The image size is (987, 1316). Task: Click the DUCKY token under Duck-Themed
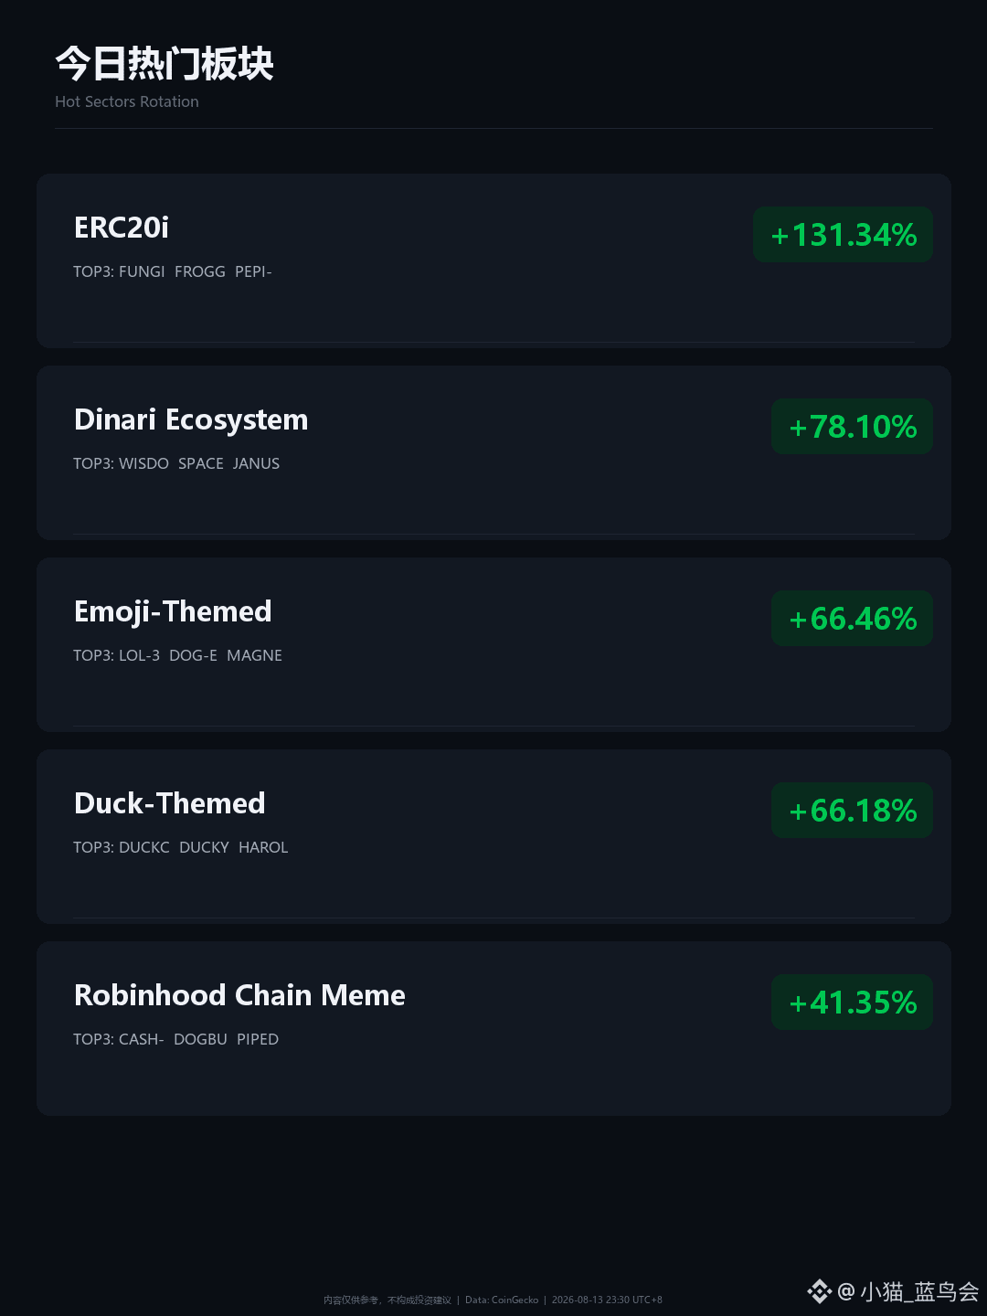pos(204,847)
